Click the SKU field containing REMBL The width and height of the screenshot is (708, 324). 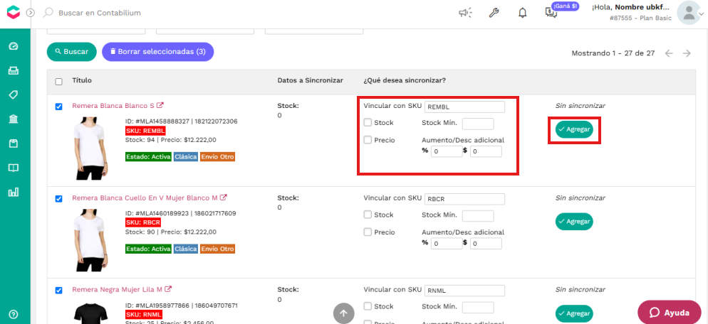point(464,107)
